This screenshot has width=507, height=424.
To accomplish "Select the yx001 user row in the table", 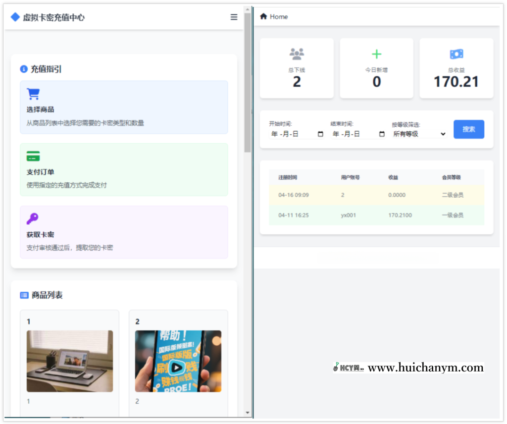I will (375, 215).
